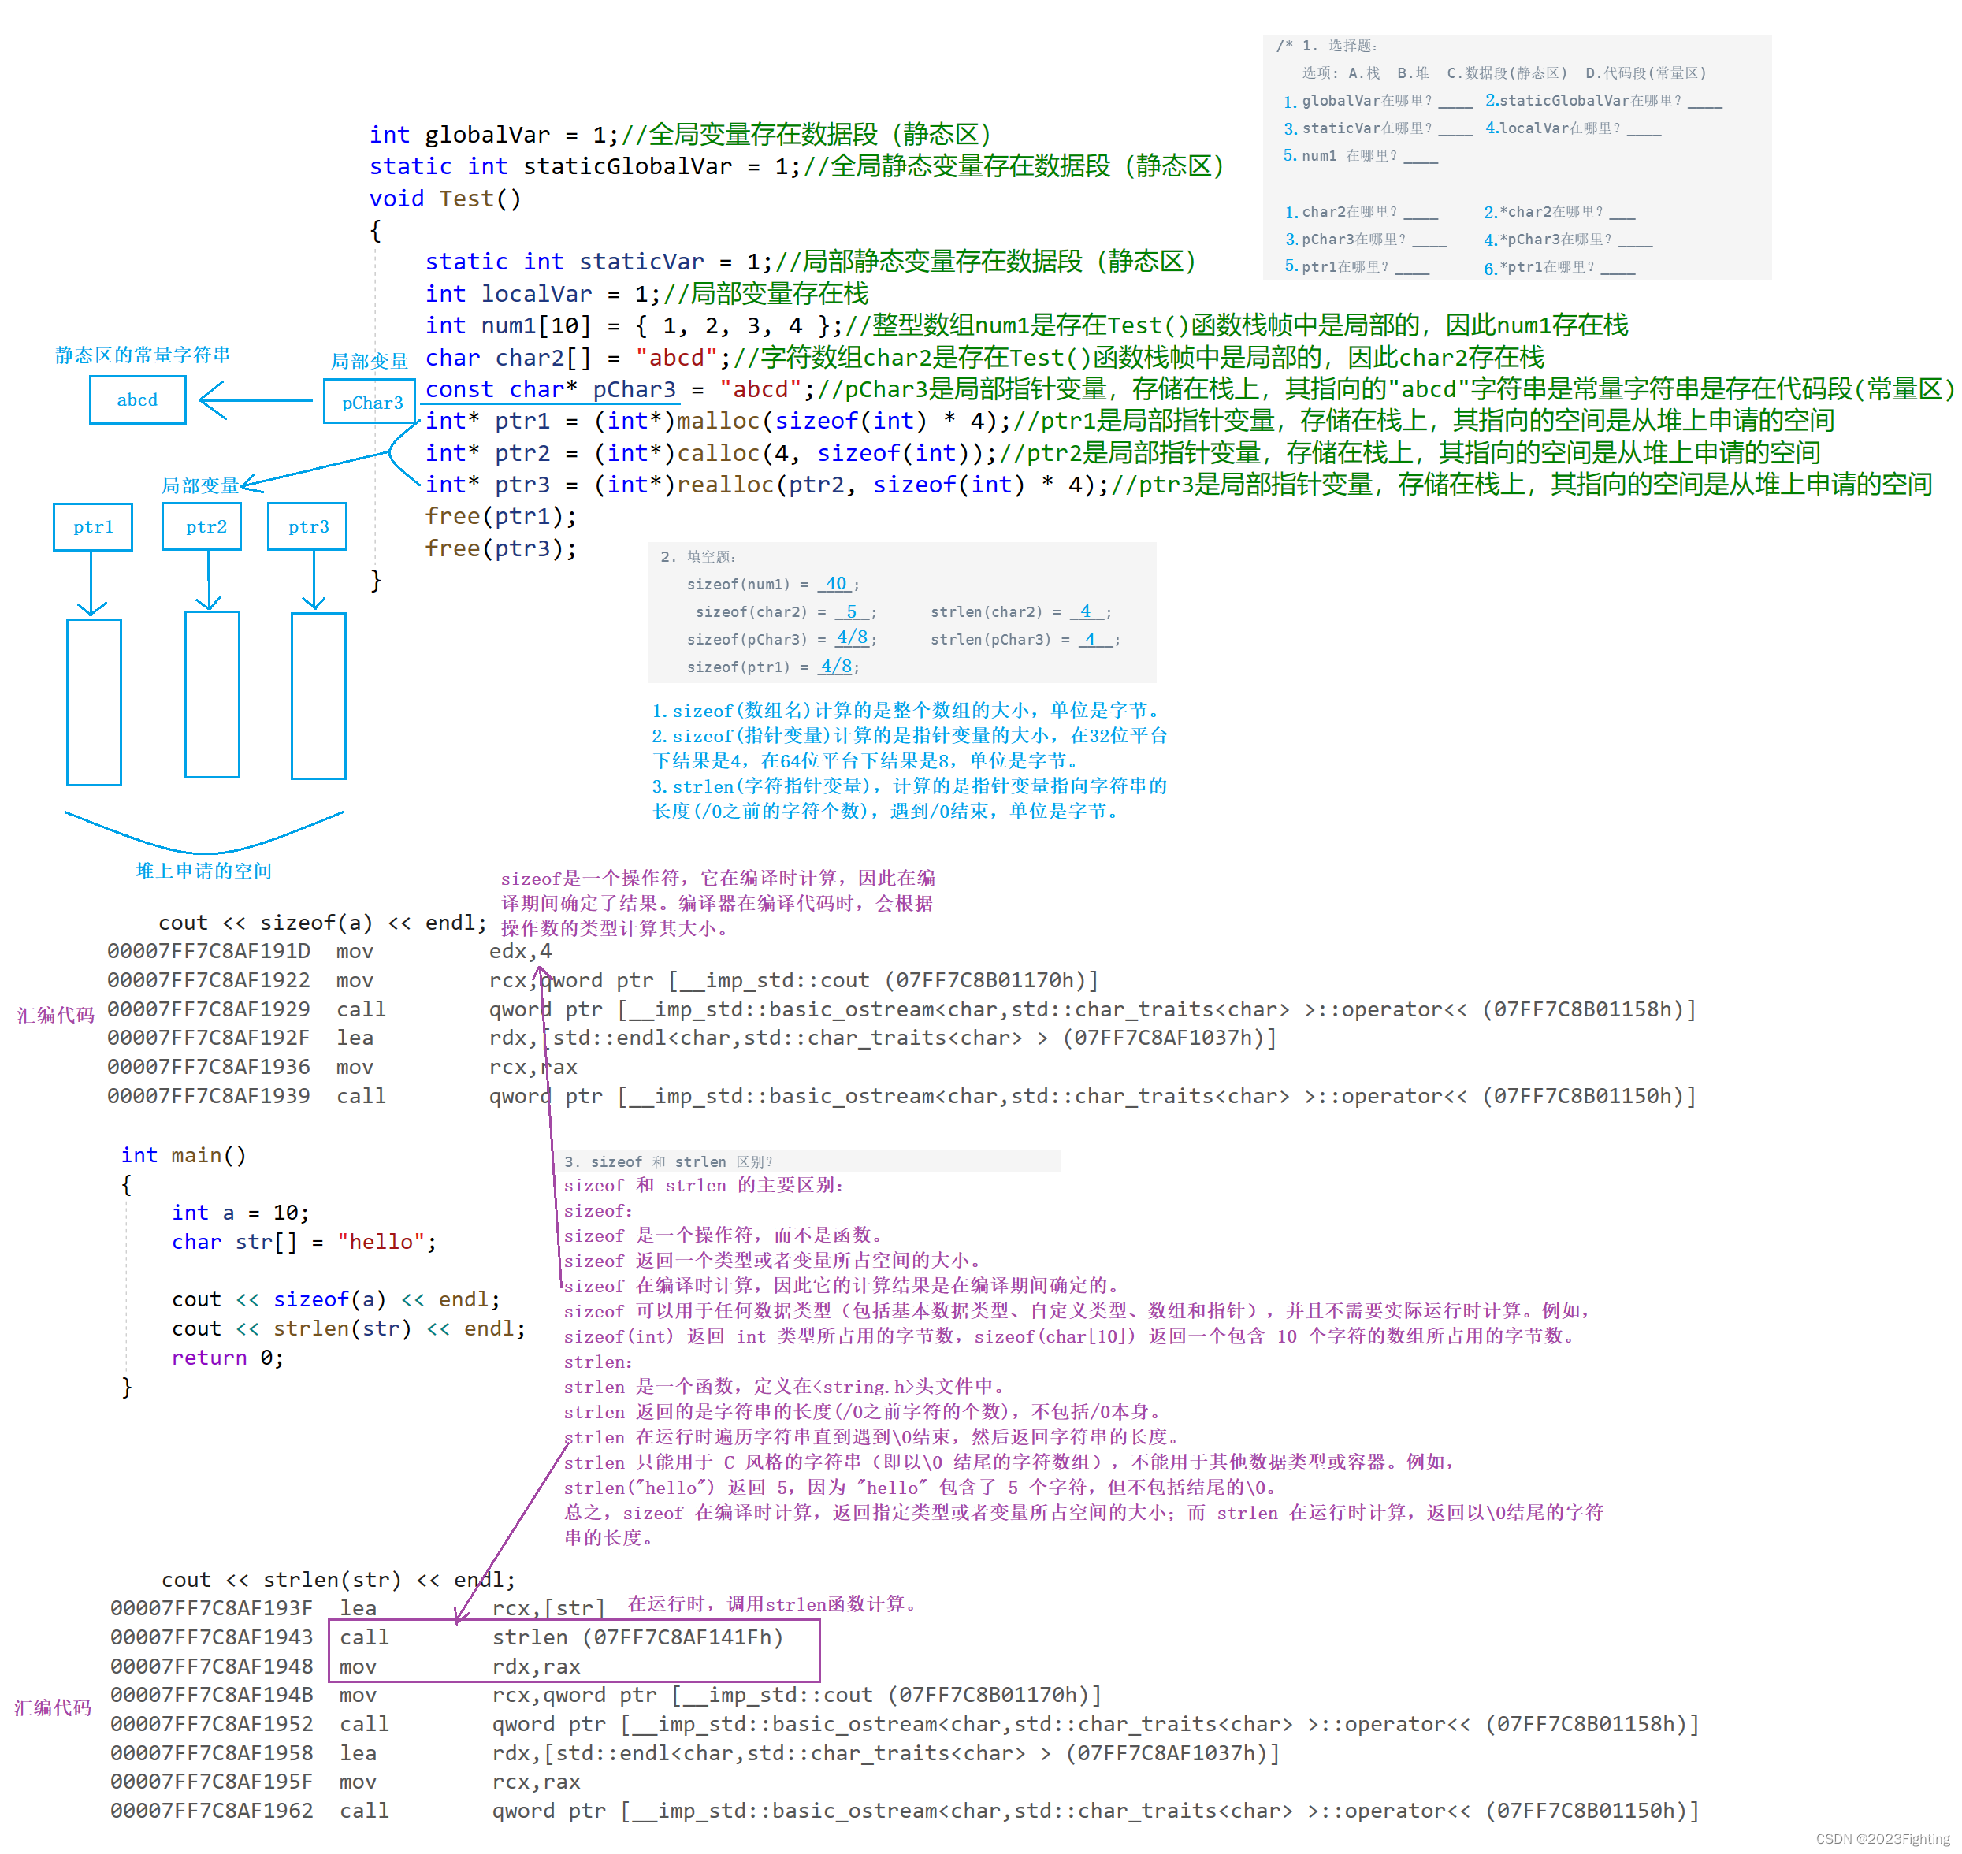Click quiz item '5.num1 在哪里?'
Viewport: 1962px width, 1854px height.
pos(1360,156)
